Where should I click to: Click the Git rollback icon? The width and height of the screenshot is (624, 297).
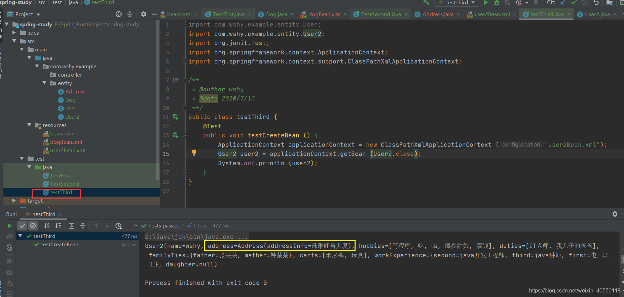coord(596,2)
